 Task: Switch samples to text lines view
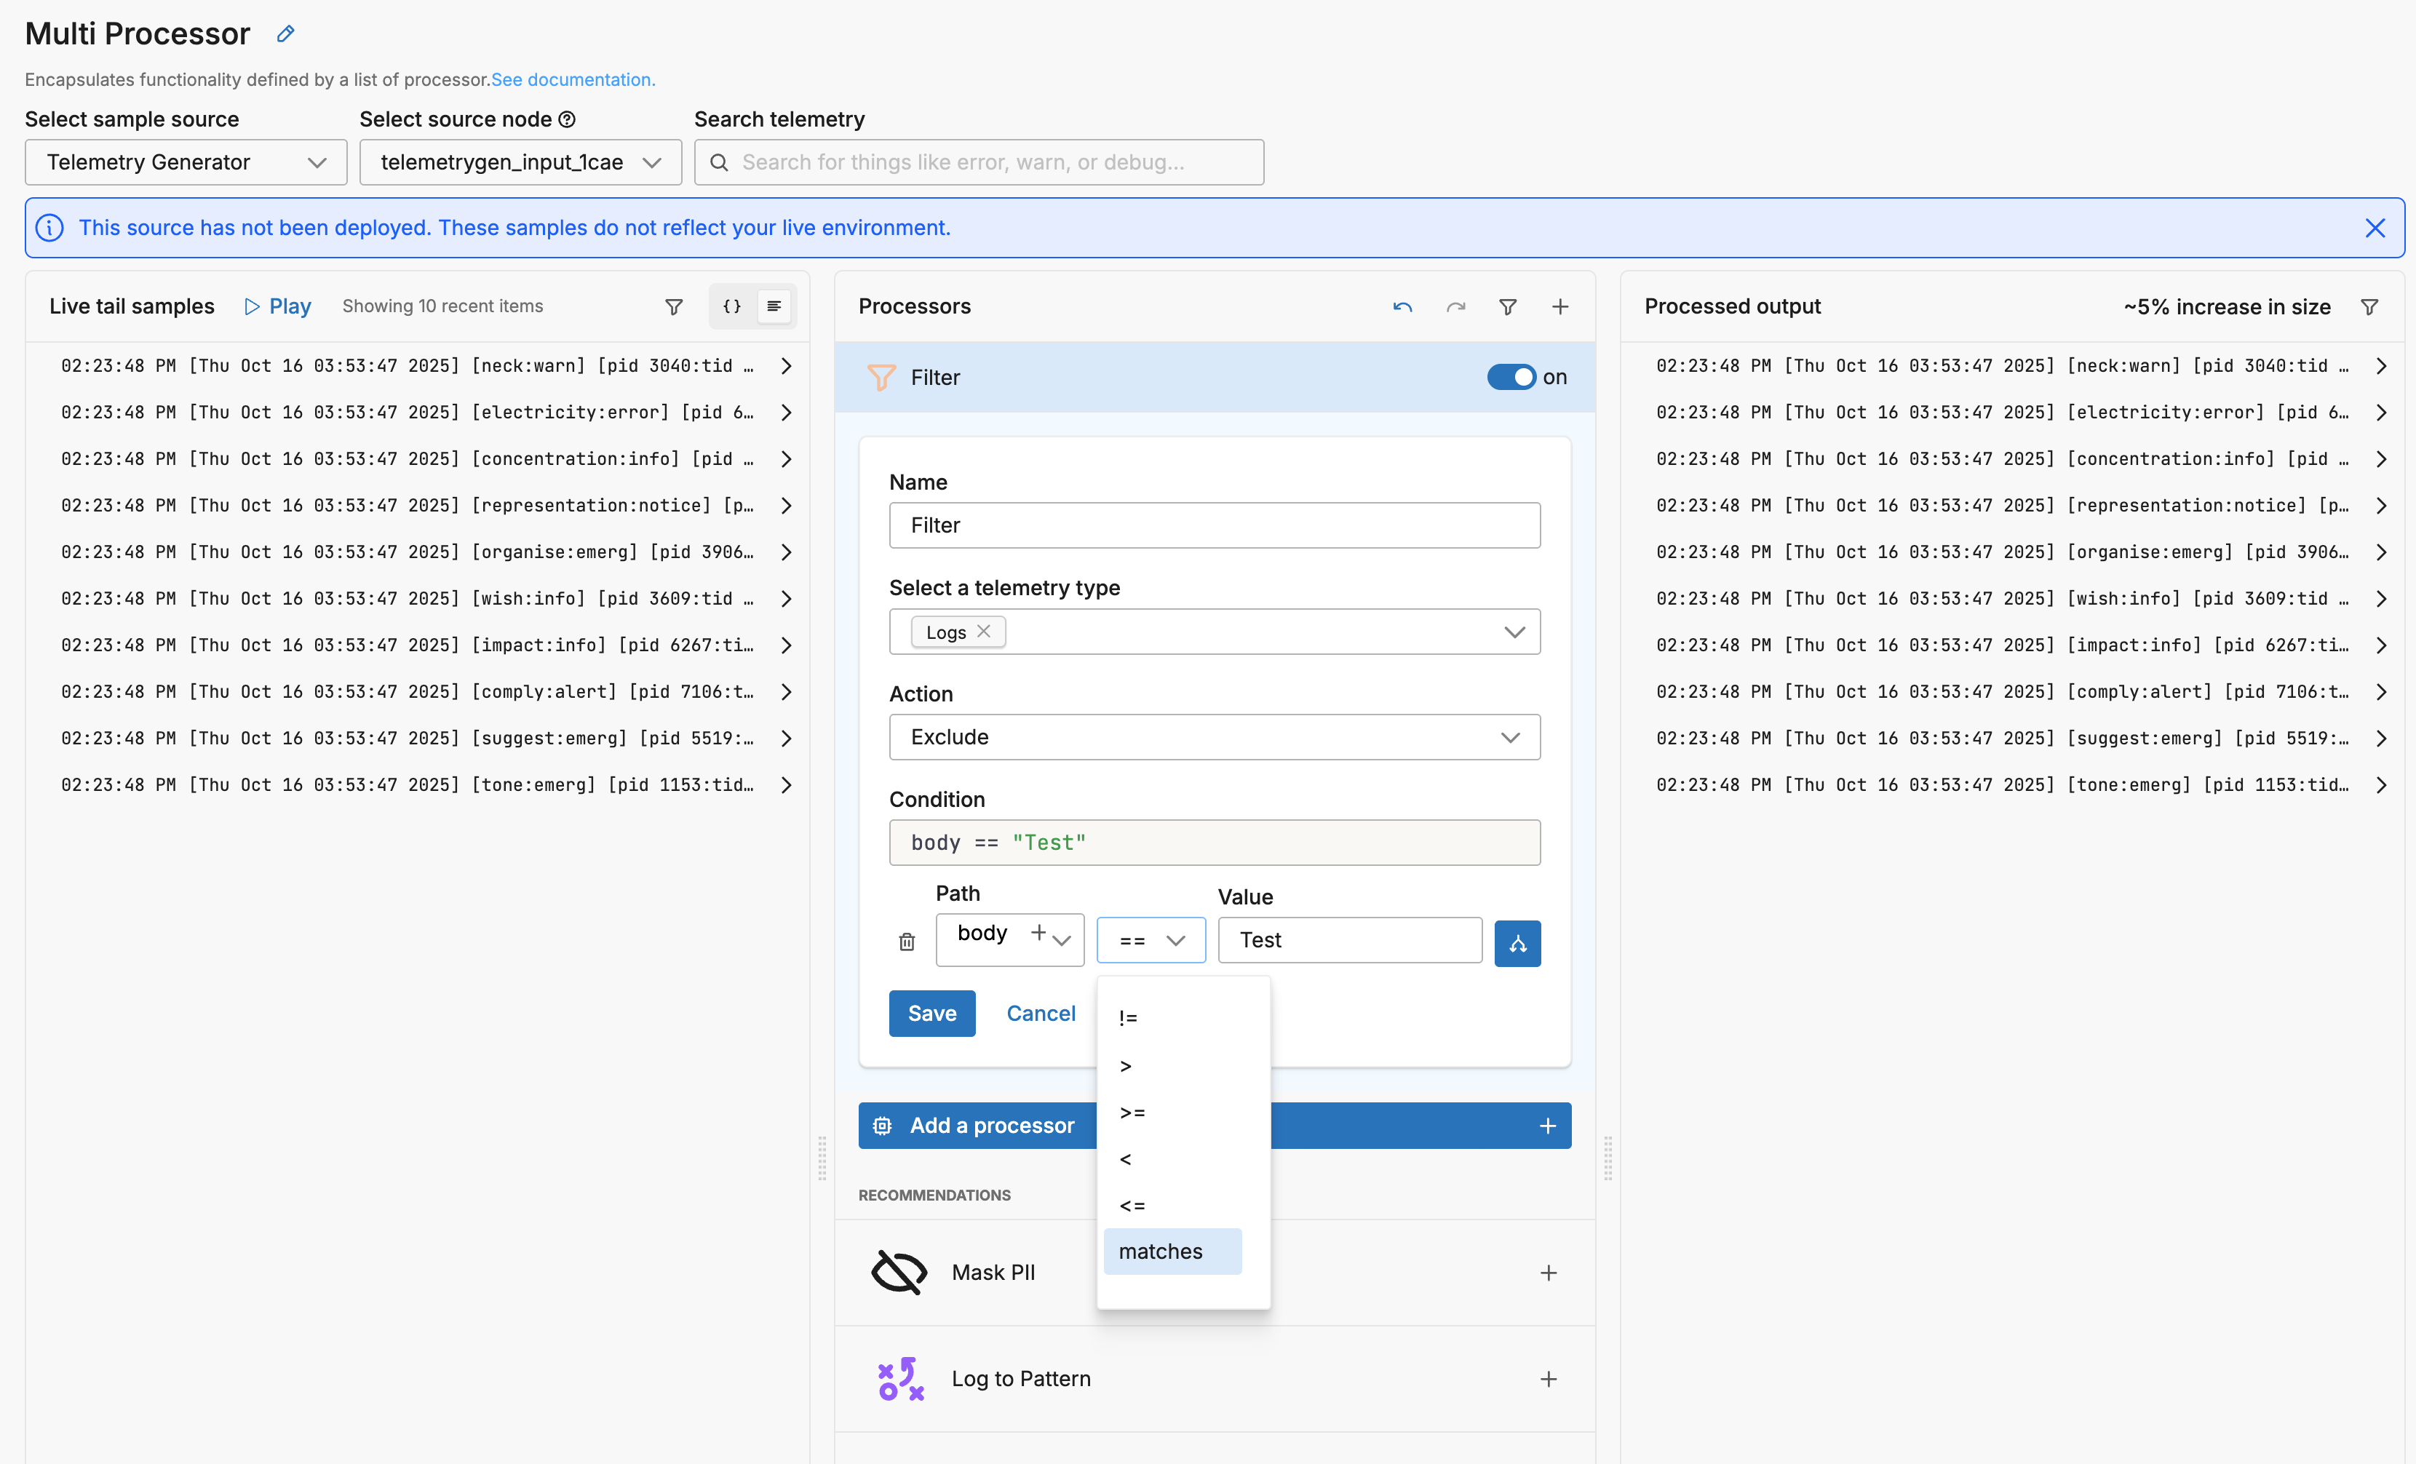click(774, 307)
